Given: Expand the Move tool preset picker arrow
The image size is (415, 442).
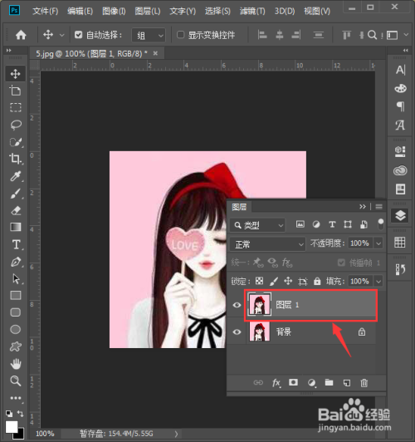Looking at the screenshot, I should click(62, 35).
